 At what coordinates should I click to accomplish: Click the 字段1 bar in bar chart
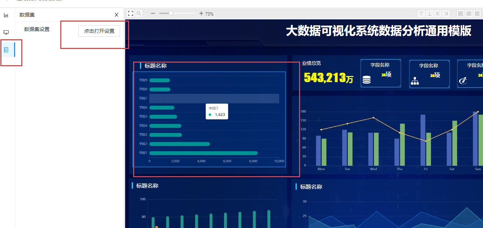click(203, 153)
